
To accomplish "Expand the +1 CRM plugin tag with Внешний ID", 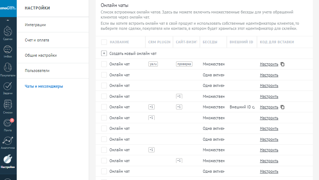I will click(152, 107).
